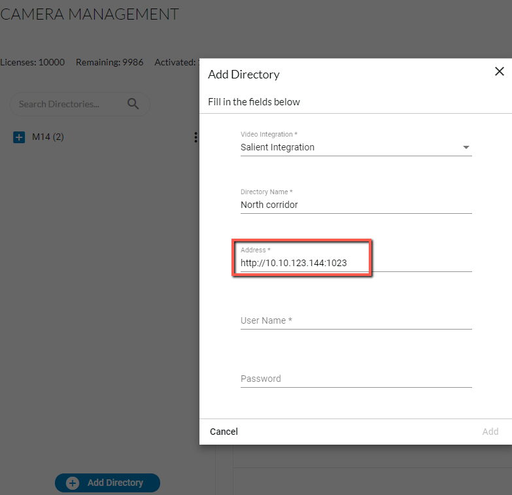
Task: Click the Remaining: 9986 counter text
Action: click(109, 62)
